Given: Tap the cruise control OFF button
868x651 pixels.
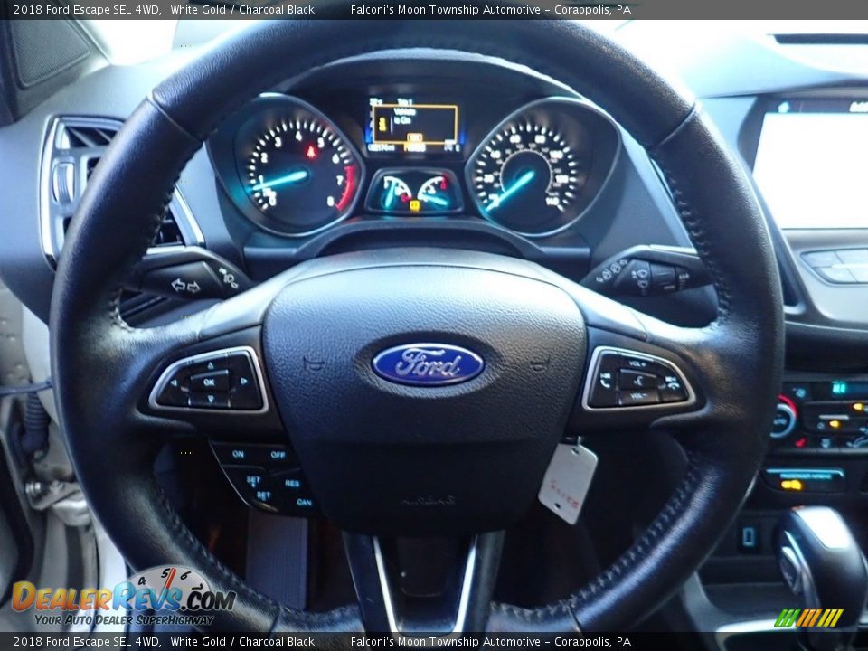Looking at the screenshot, I should (x=278, y=455).
